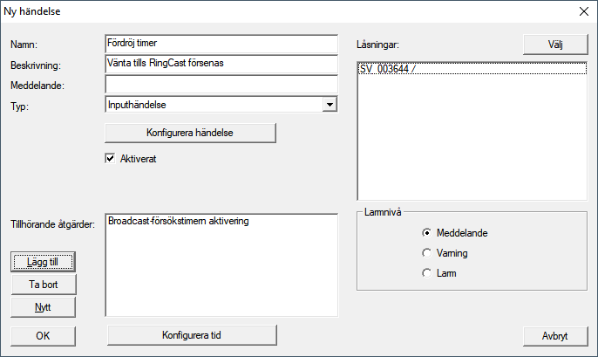
Task: Focus the empty Meddelande input field
Action: 220,85
